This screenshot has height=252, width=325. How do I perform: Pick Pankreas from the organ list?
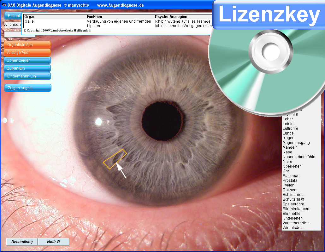coord(291,176)
